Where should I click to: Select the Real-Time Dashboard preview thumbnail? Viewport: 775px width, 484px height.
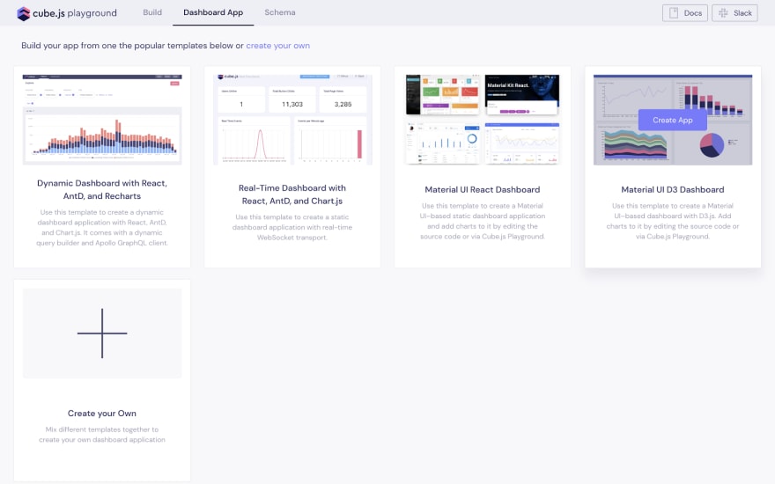[292, 120]
